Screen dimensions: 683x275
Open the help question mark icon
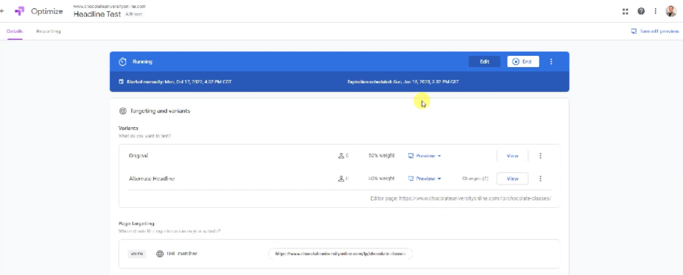tap(641, 11)
